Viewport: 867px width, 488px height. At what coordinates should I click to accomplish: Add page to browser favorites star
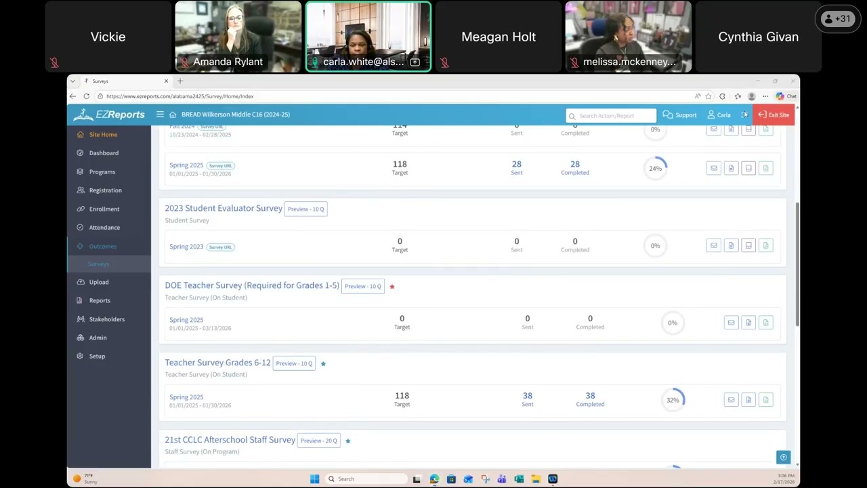[x=709, y=96]
